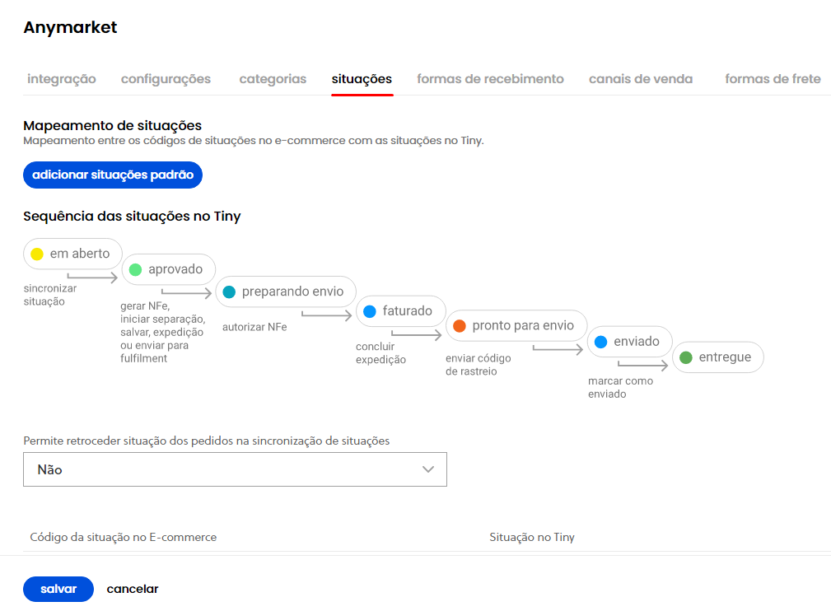Open the retroceder situação dropdown showing Não
This screenshot has height=611, width=831.
(235, 469)
